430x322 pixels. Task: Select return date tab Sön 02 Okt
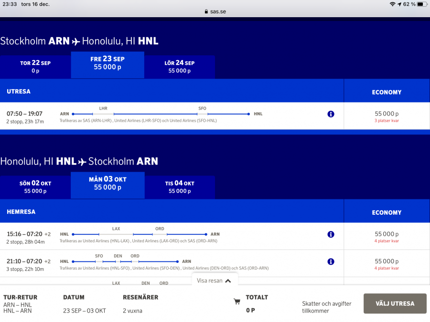click(x=35, y=187)
